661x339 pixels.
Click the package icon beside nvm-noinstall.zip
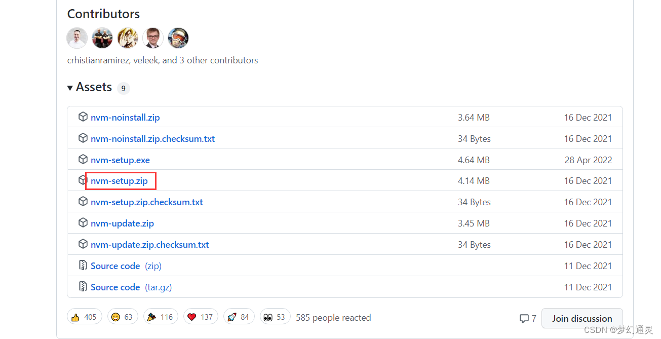(83, 117)
